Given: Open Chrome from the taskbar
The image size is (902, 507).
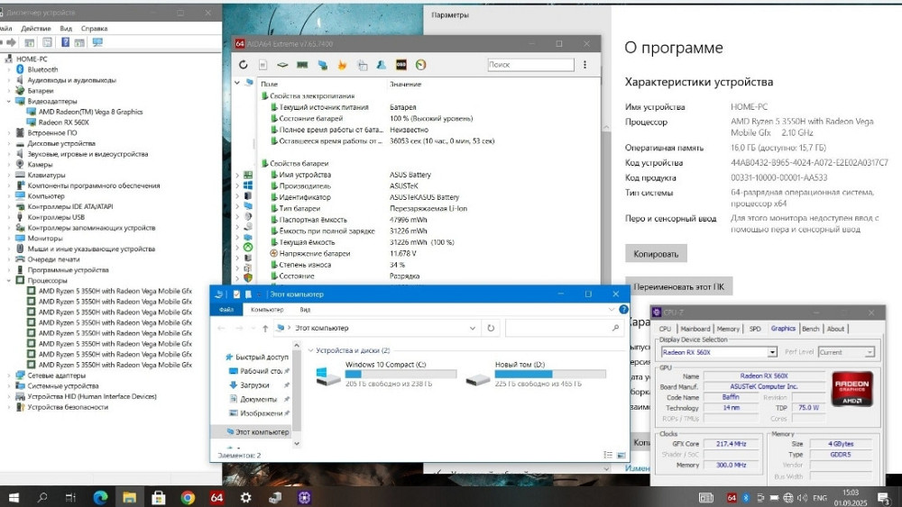Looking at the screenshot, I should (x=188, y=497).
